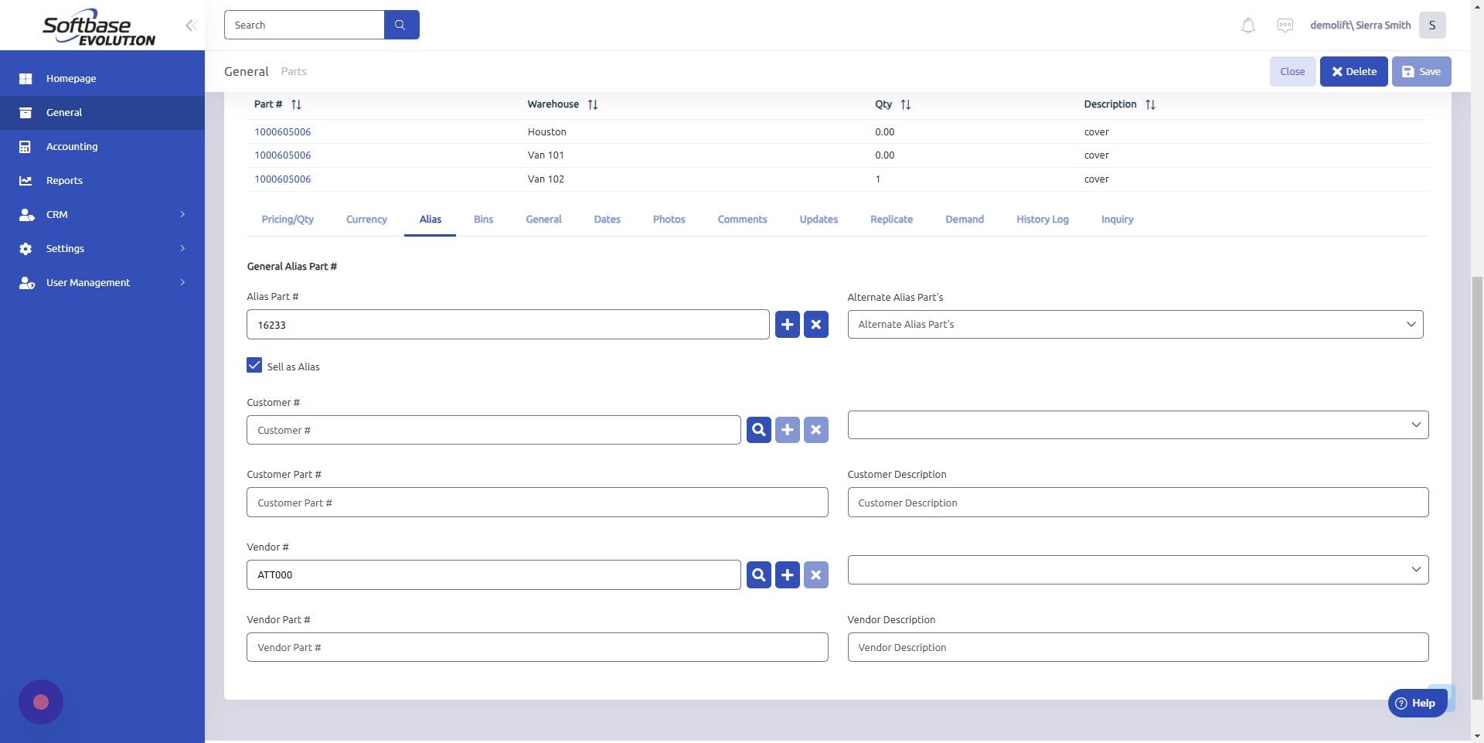Screen dimensions: 1484x743
Task: Click the Save button
Action: 1421,71
